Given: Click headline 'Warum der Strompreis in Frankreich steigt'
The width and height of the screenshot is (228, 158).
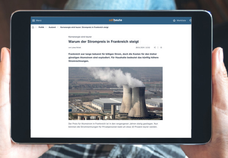Looking at the screenshot, I should (x=104, y=42).
